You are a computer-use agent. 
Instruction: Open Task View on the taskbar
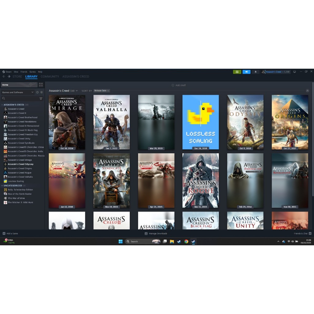pos(165,242)
